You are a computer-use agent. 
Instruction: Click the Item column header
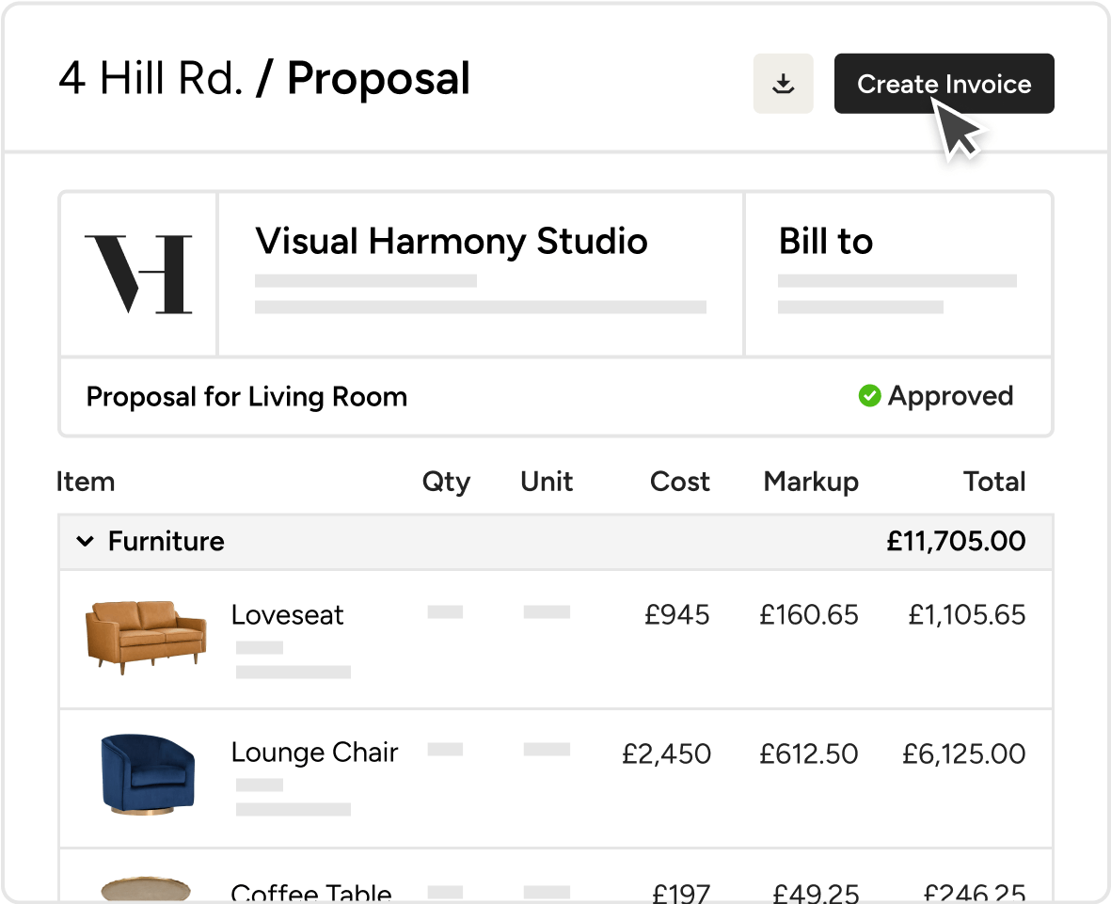point(85,482)
